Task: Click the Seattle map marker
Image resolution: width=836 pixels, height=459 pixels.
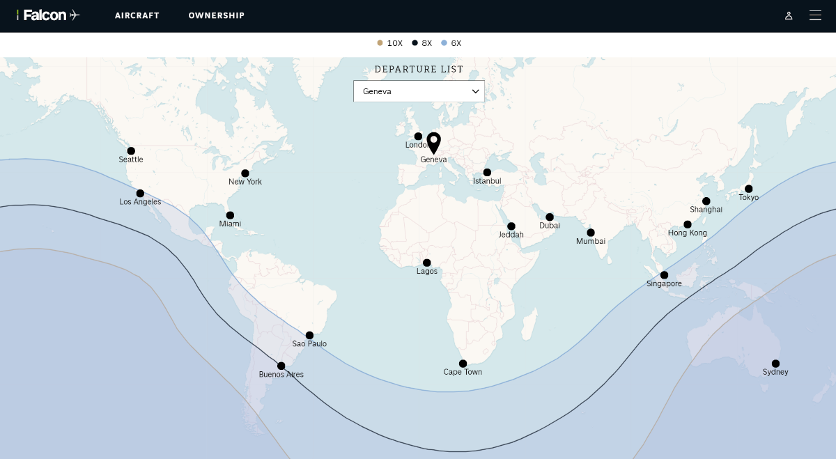Action: click(131, 150)
